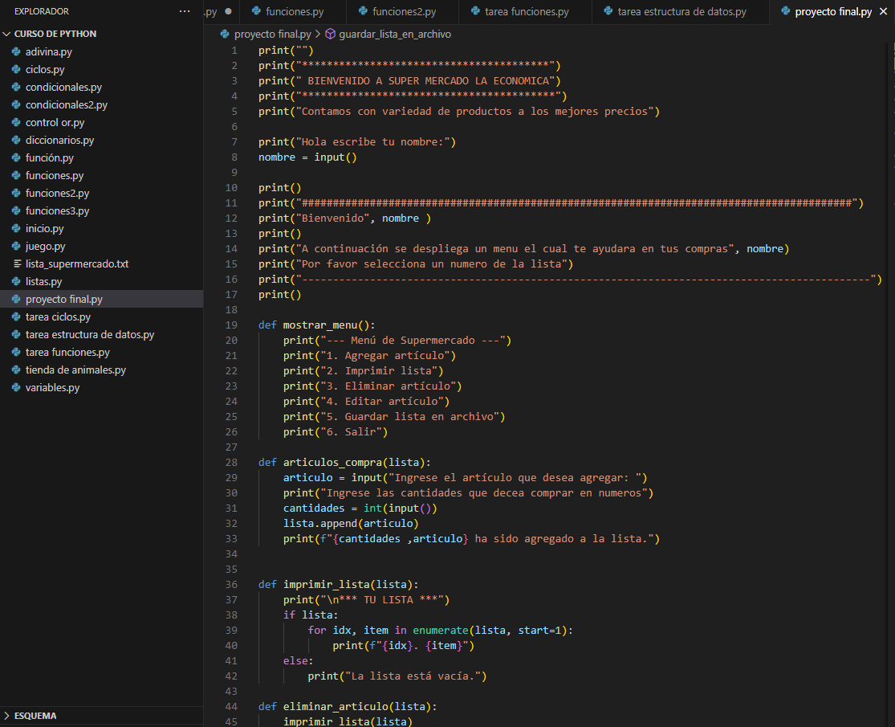Switch to the tarea funciones.py tab

click(526, 11)
